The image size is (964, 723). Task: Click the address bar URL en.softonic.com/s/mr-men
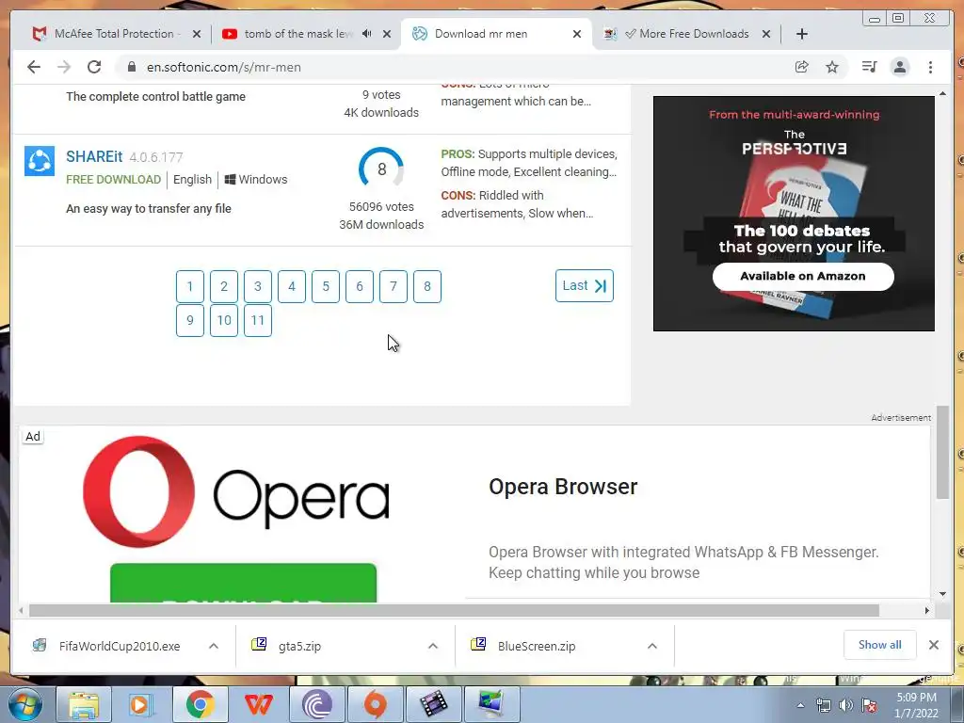224,67
